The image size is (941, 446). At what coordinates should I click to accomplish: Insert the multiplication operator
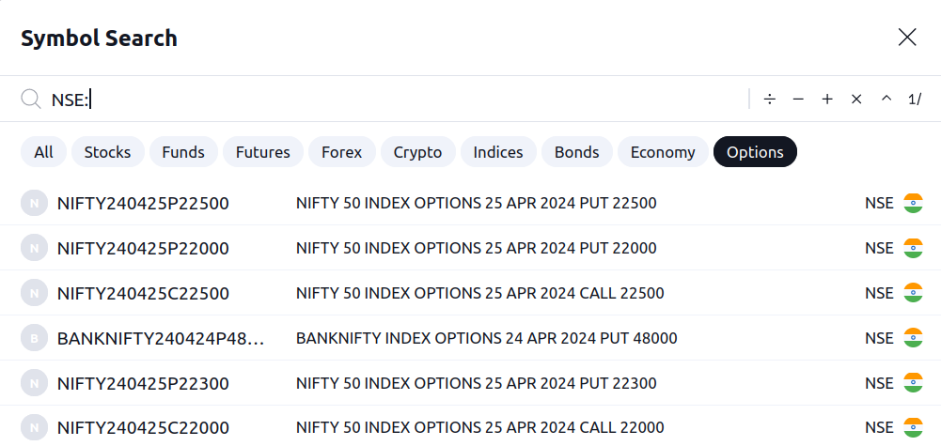[x=856, y=99]
